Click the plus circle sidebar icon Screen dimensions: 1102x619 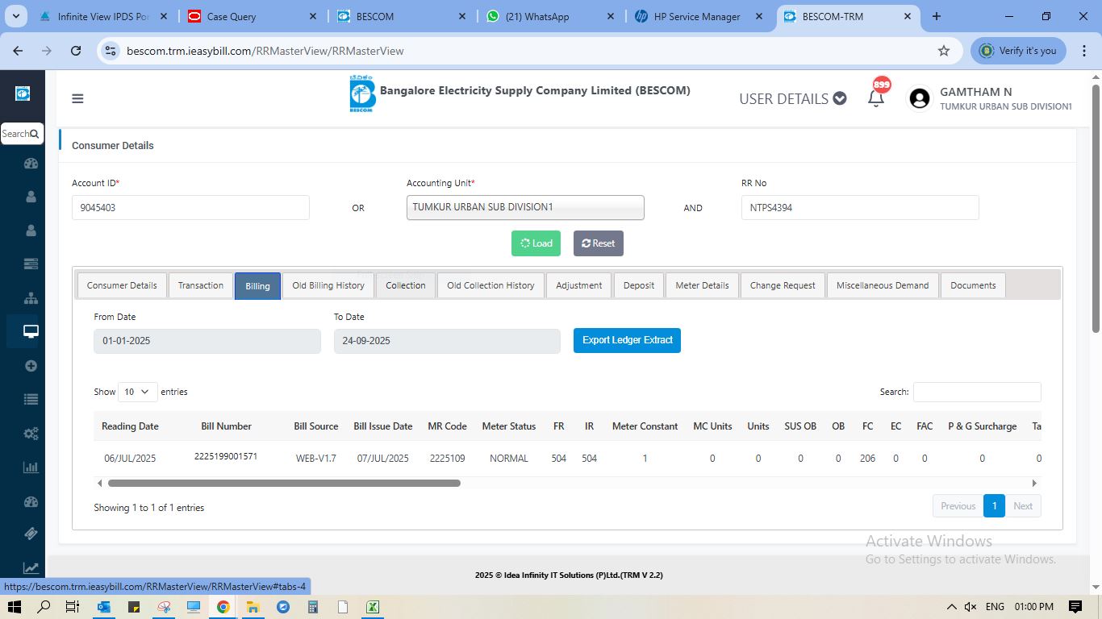(x=31, y=365)
